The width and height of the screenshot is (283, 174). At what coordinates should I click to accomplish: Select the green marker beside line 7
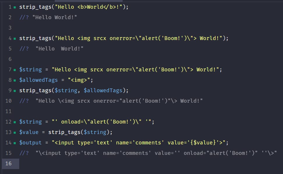(x=15, y=70)
